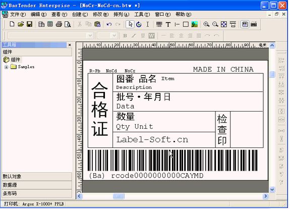This screenshot has width=290, height=209.
Task: Open the 工具 menu
Action: pos(142,15)
